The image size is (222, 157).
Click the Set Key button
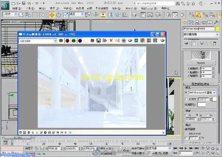138,153
